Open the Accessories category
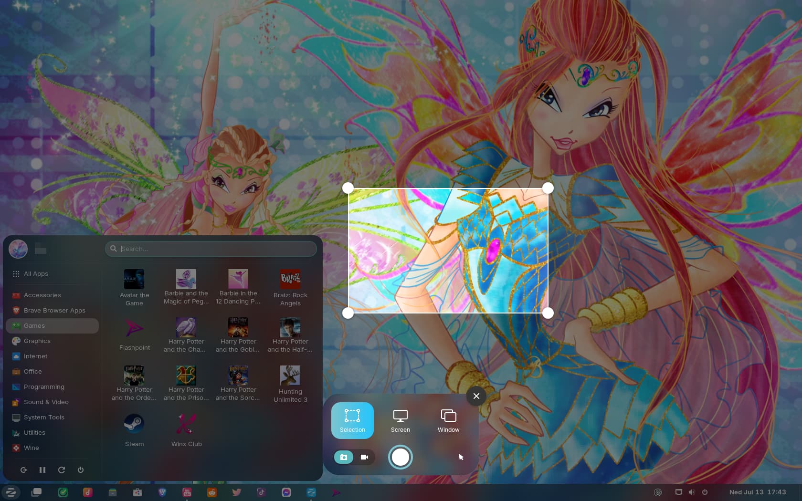The image size is (802, 501). point(52,295)
